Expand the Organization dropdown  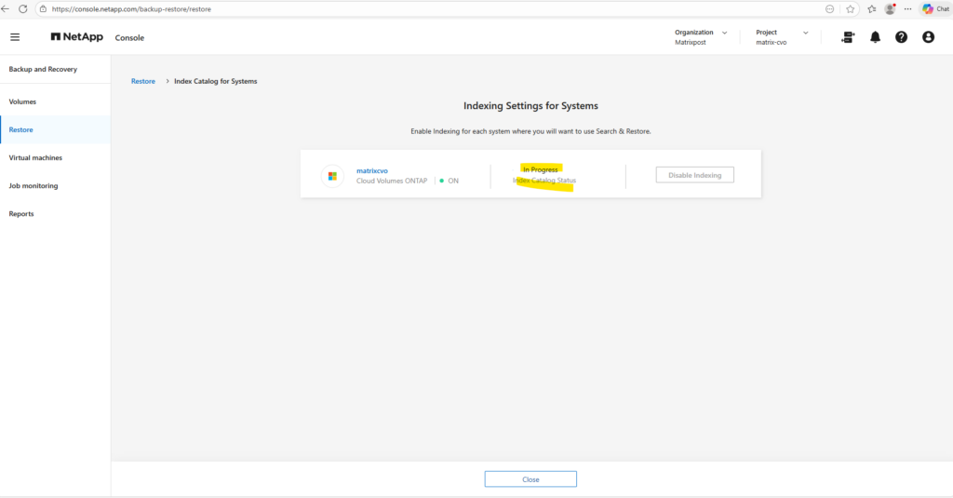click(x=724, y=33)
